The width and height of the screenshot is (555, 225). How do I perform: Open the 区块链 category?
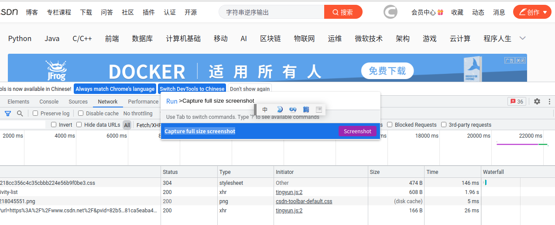click(x=271, y=38)
